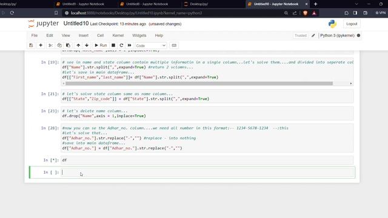Open the Kernel menu
Viewport: 388px width, 218px height.
(118, 36)
